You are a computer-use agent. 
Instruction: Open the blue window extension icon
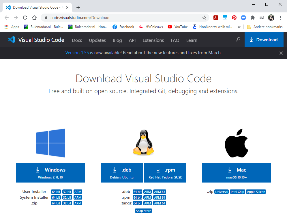(225, 18)
